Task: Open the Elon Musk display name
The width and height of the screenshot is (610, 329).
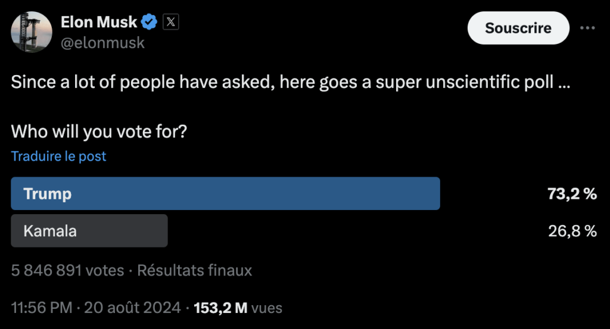Action: coord(99,22)
